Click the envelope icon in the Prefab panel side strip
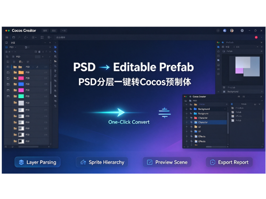This screenshot has width=266, height=199. click(x=218, y=69)
